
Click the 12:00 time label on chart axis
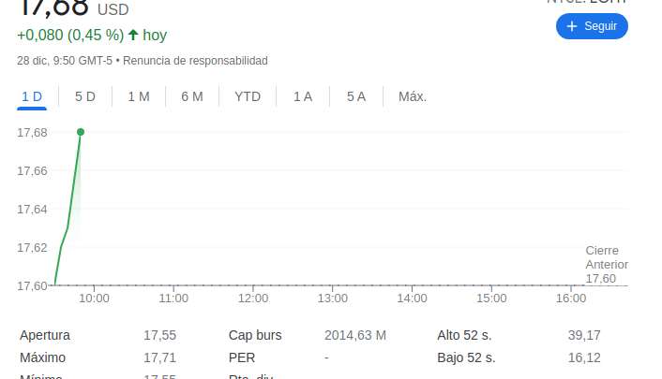point(253,299)
